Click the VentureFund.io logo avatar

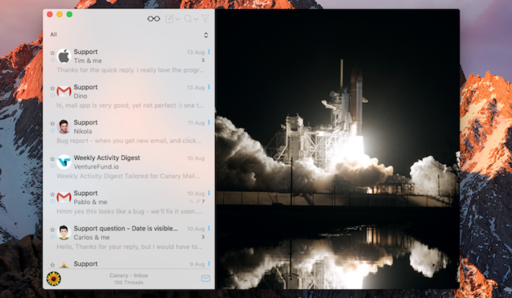click(64, 162)
